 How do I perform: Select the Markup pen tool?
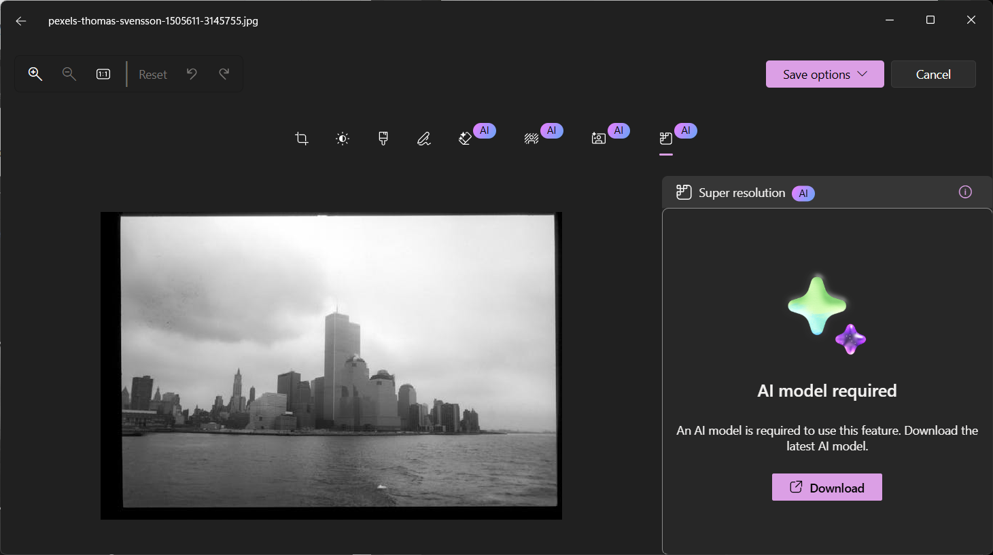424,139
